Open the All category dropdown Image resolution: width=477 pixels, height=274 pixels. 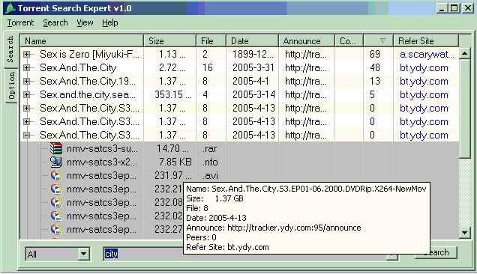coord(83,254)
